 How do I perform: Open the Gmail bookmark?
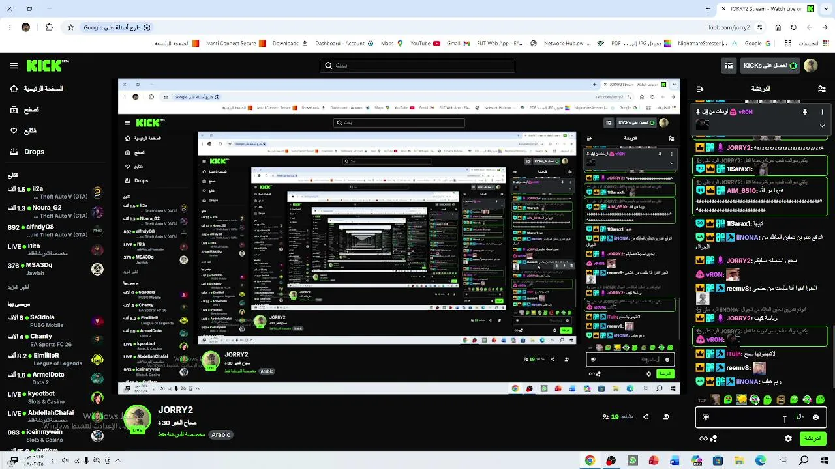(459, 44)
